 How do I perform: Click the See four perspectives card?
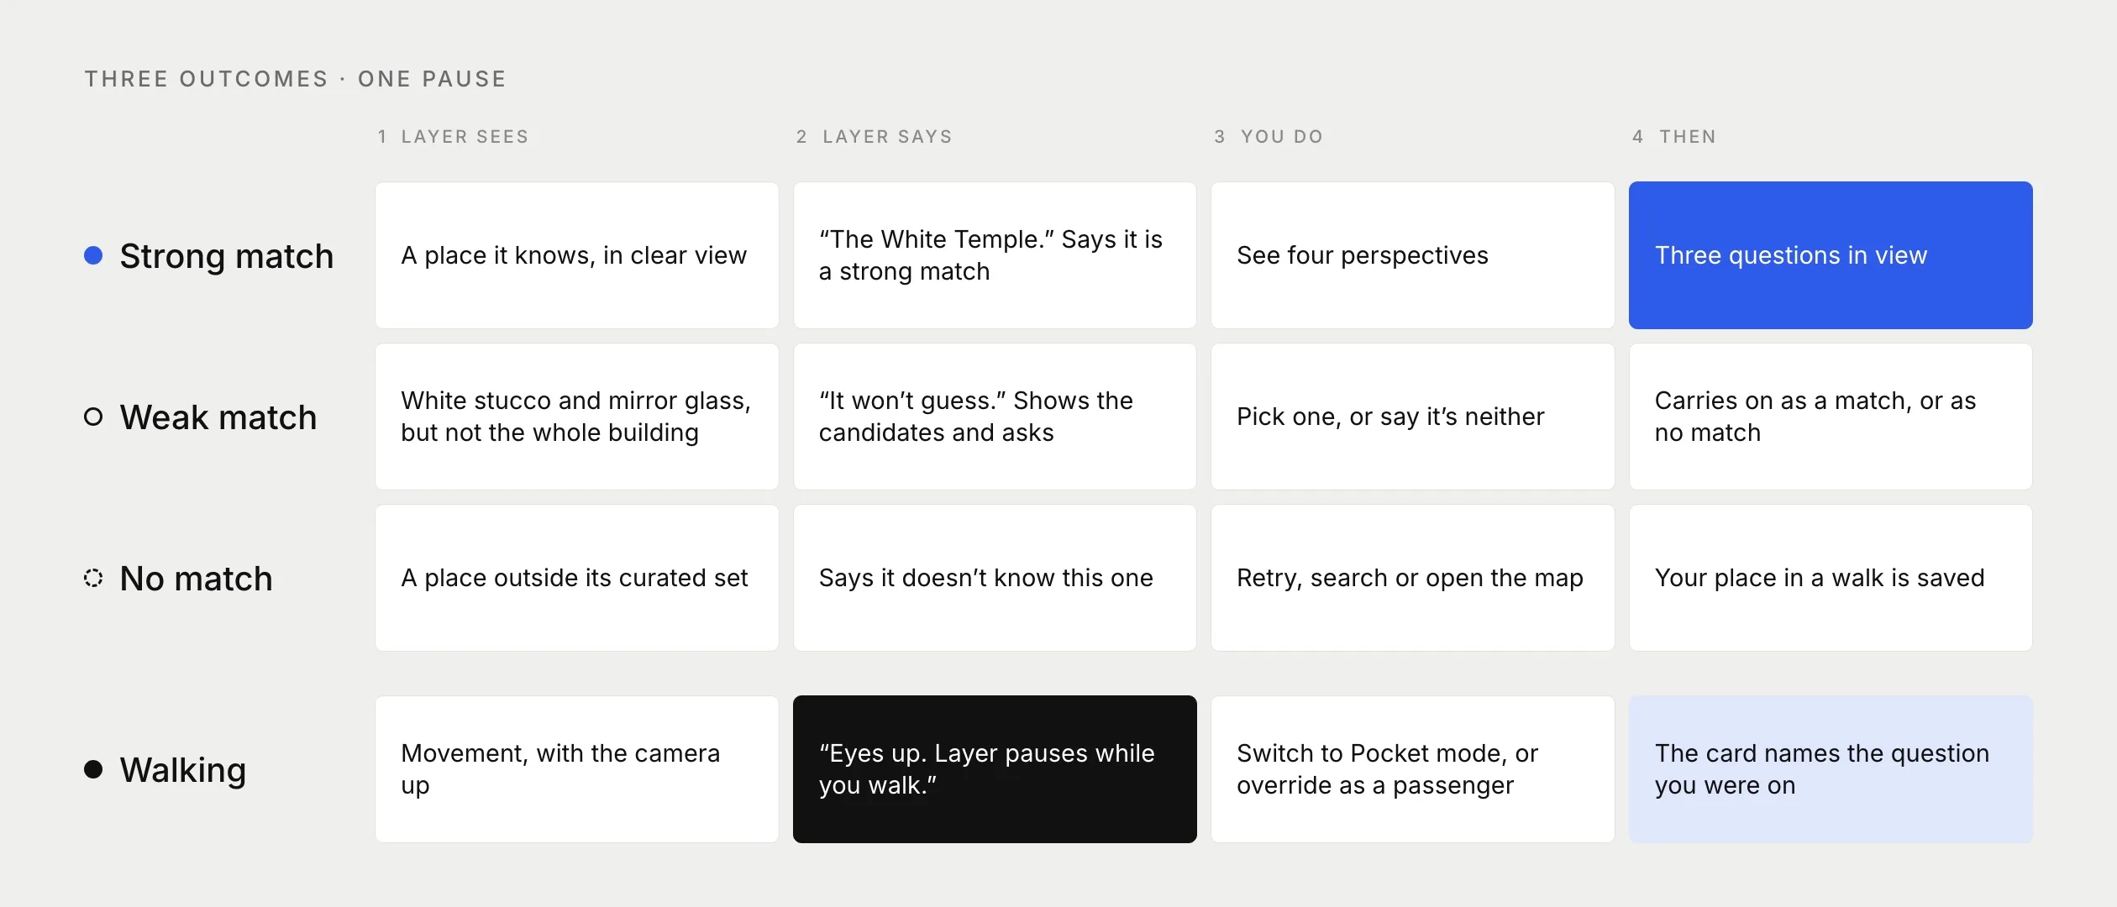tap(1413, 255)
